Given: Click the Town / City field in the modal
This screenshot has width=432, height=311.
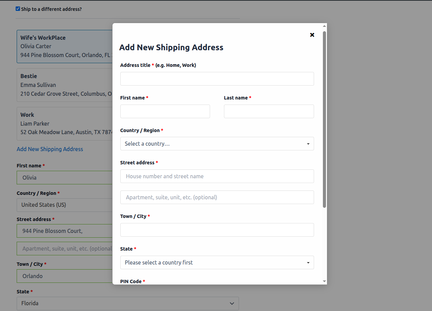Looking at the screenshot, I should click(217, 230).
